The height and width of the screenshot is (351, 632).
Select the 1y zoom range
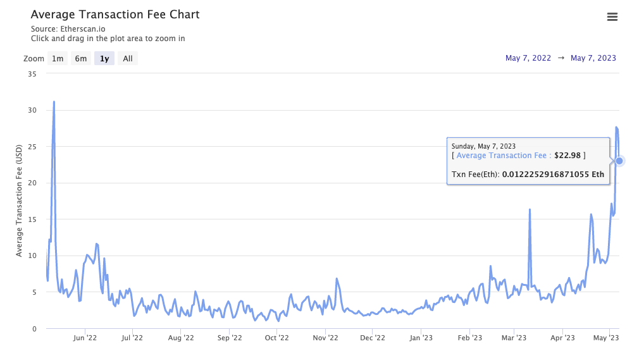[104, 59]
